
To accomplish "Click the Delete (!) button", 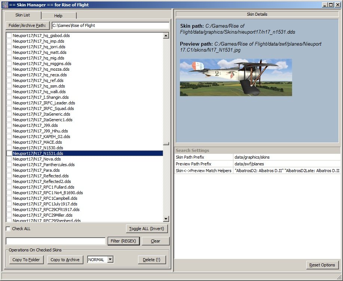I will (151, 260).
